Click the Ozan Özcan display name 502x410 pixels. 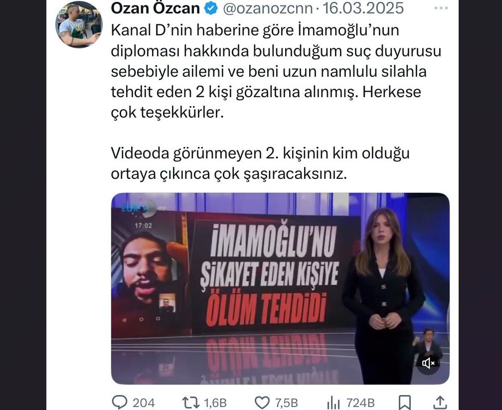tap(155, 8)
